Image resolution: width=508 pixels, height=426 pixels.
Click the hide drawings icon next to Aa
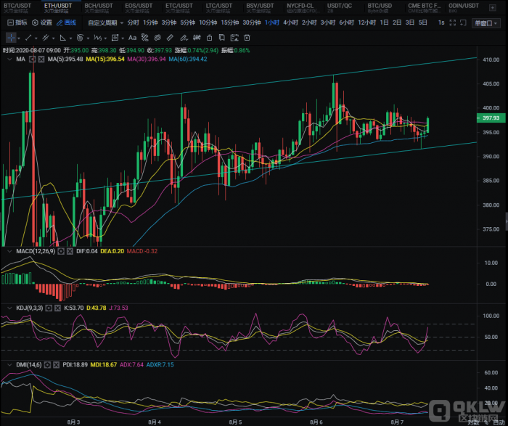click(x=145, y=38)
